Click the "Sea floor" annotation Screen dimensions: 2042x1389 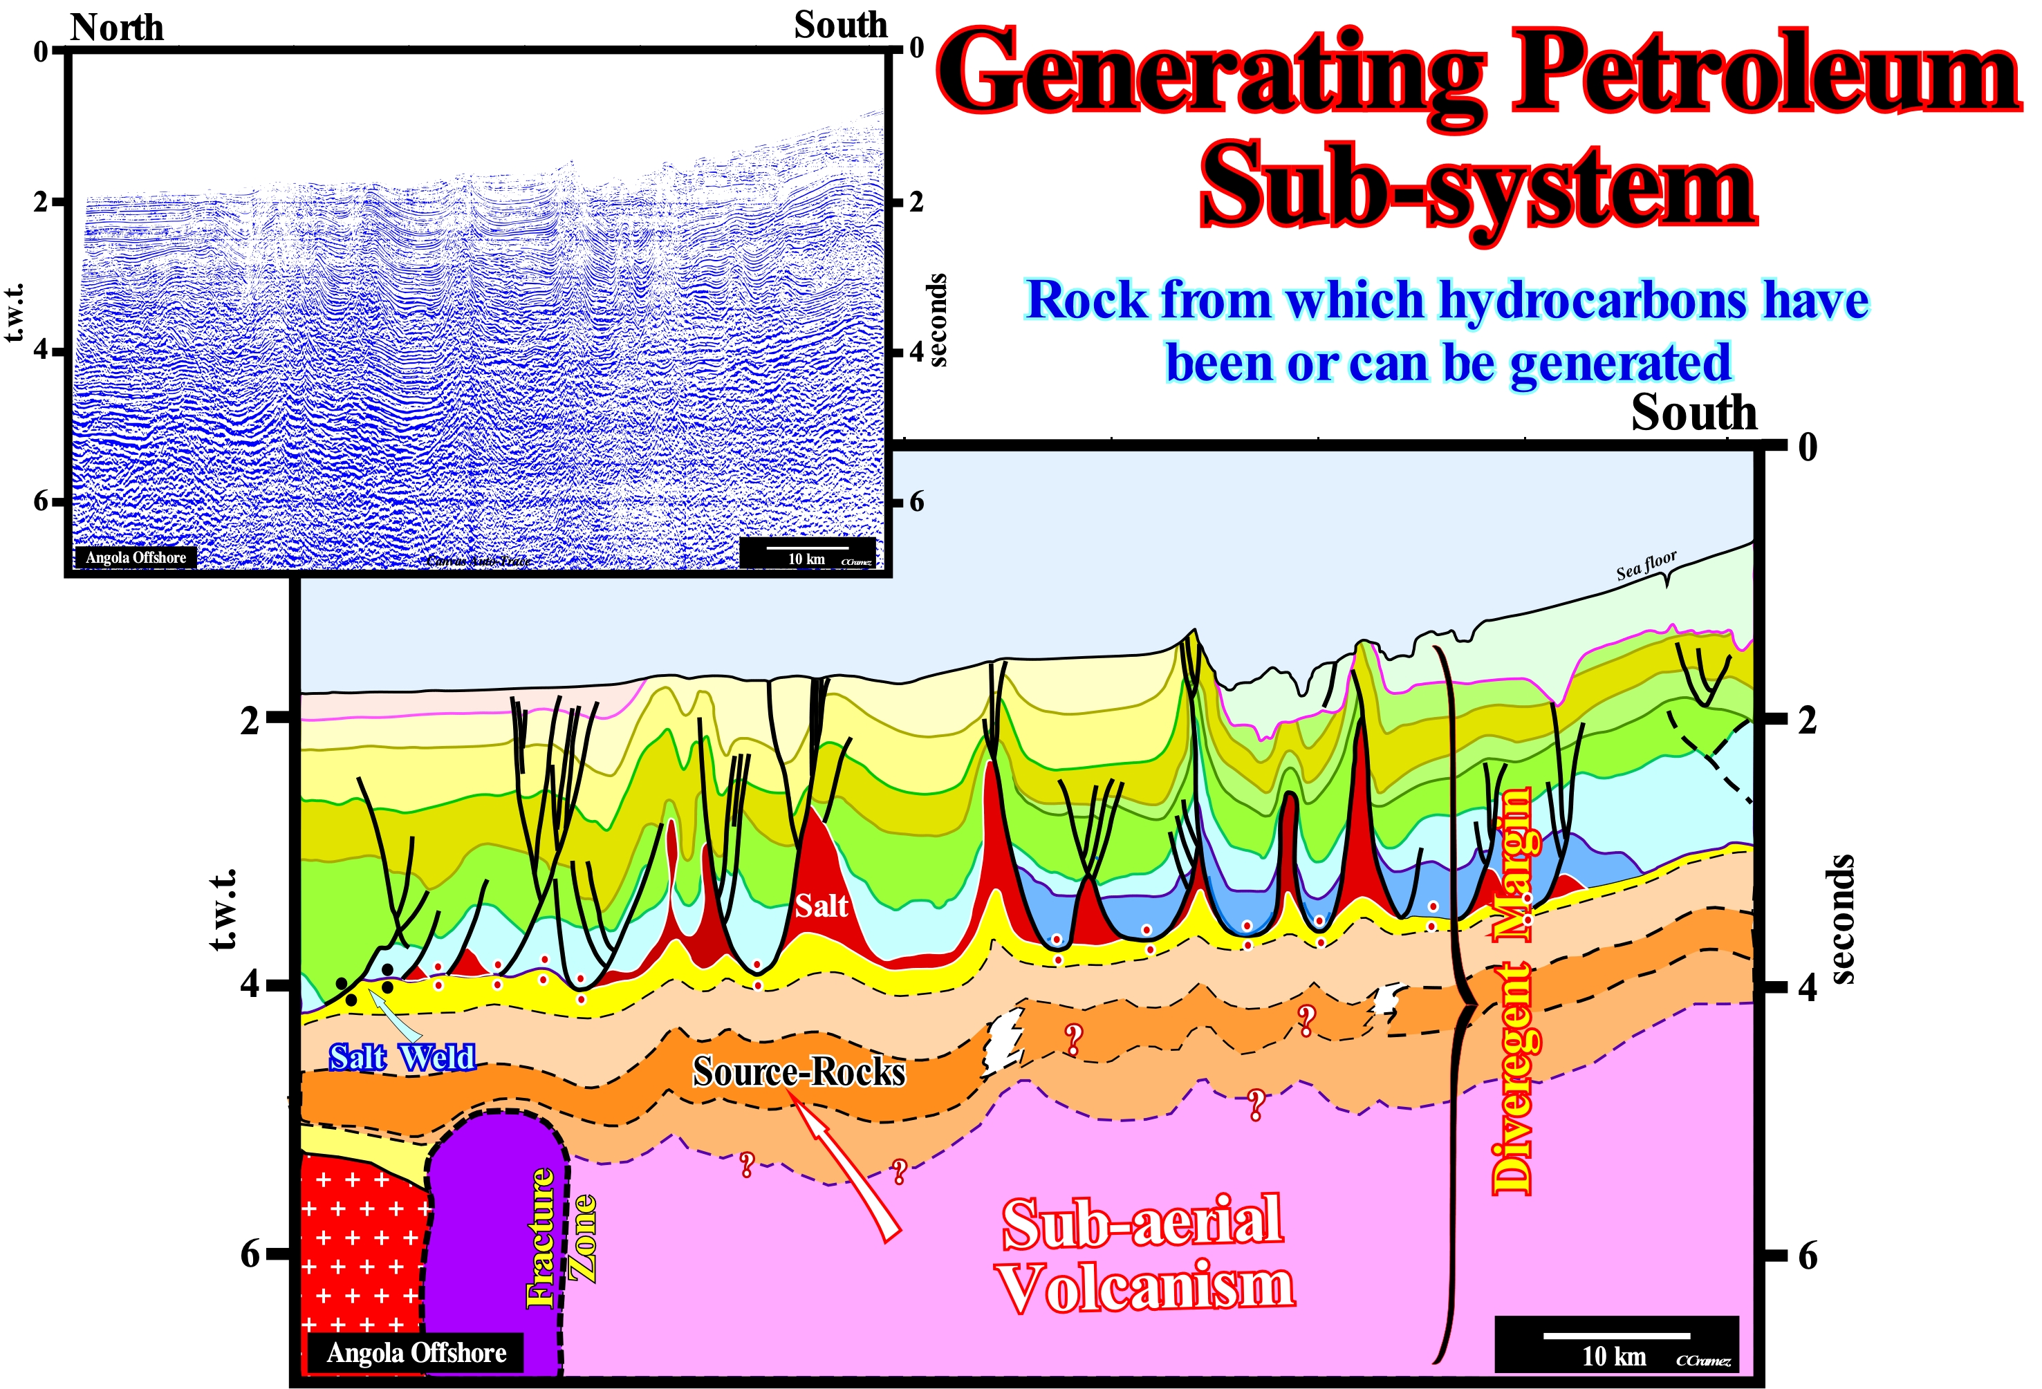click(x=1646, y=565)
